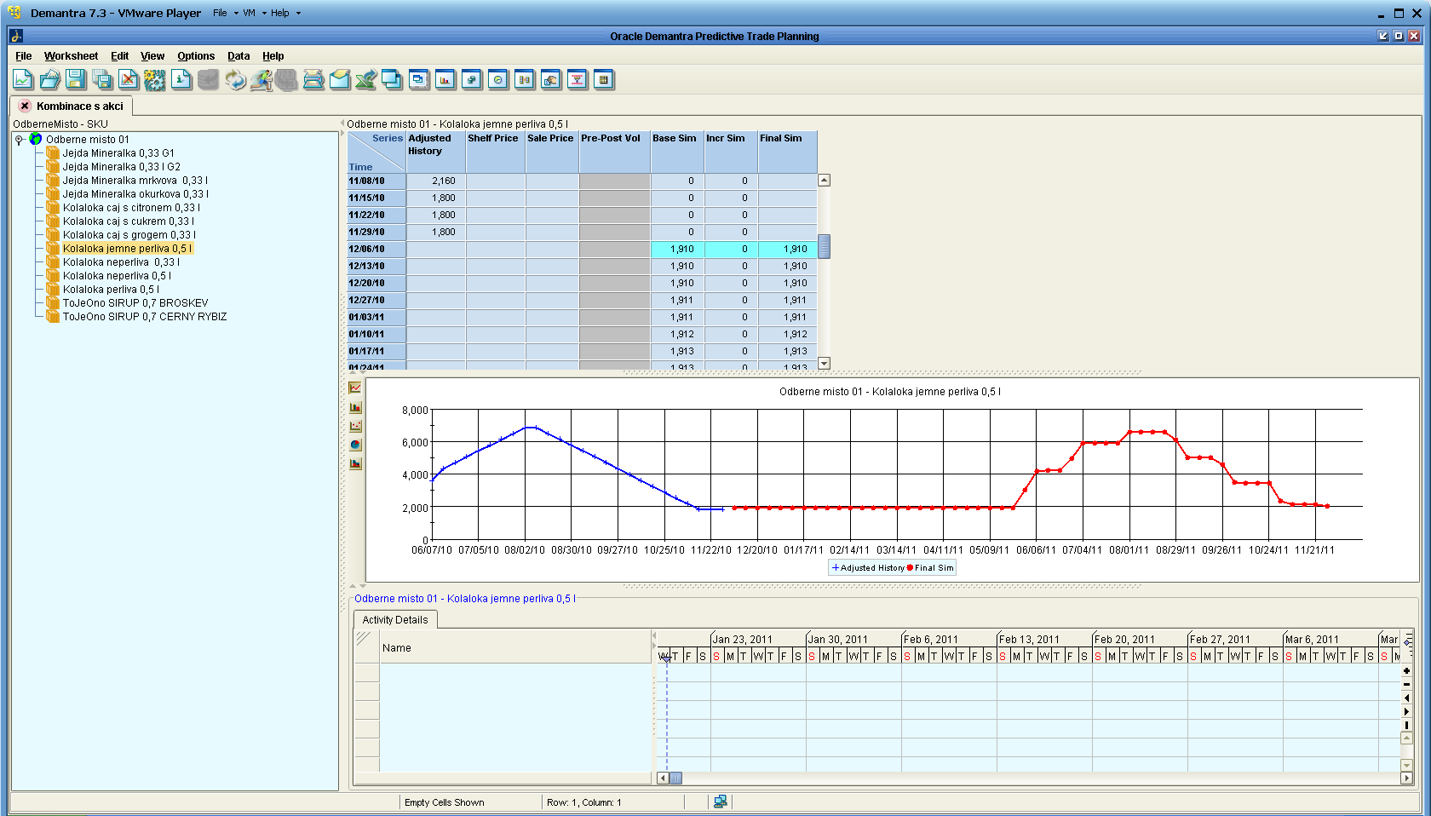This screenshot has width=1431, height=816.
Task: Select ToJeOno SIRUP 0,7 BROSKEV item
Action: pyautogui.click(x=135, y=303)
